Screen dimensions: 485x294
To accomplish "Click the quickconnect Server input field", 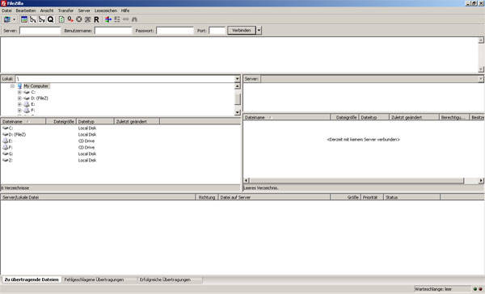I will pyautogui.click(x=40, y=31).
